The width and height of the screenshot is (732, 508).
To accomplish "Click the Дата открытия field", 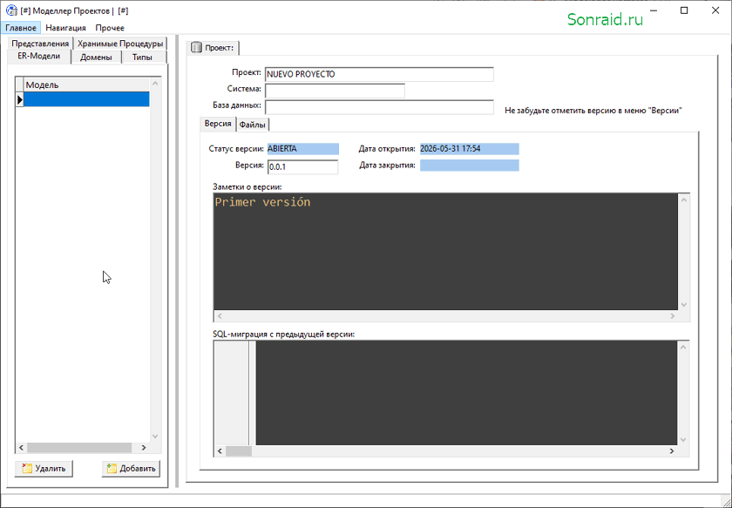I will (469, 149).
